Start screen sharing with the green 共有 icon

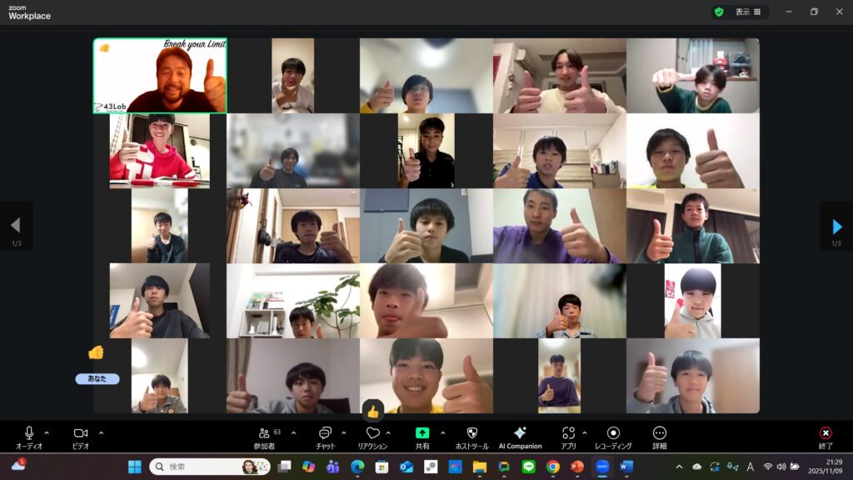tap(422, 434)
